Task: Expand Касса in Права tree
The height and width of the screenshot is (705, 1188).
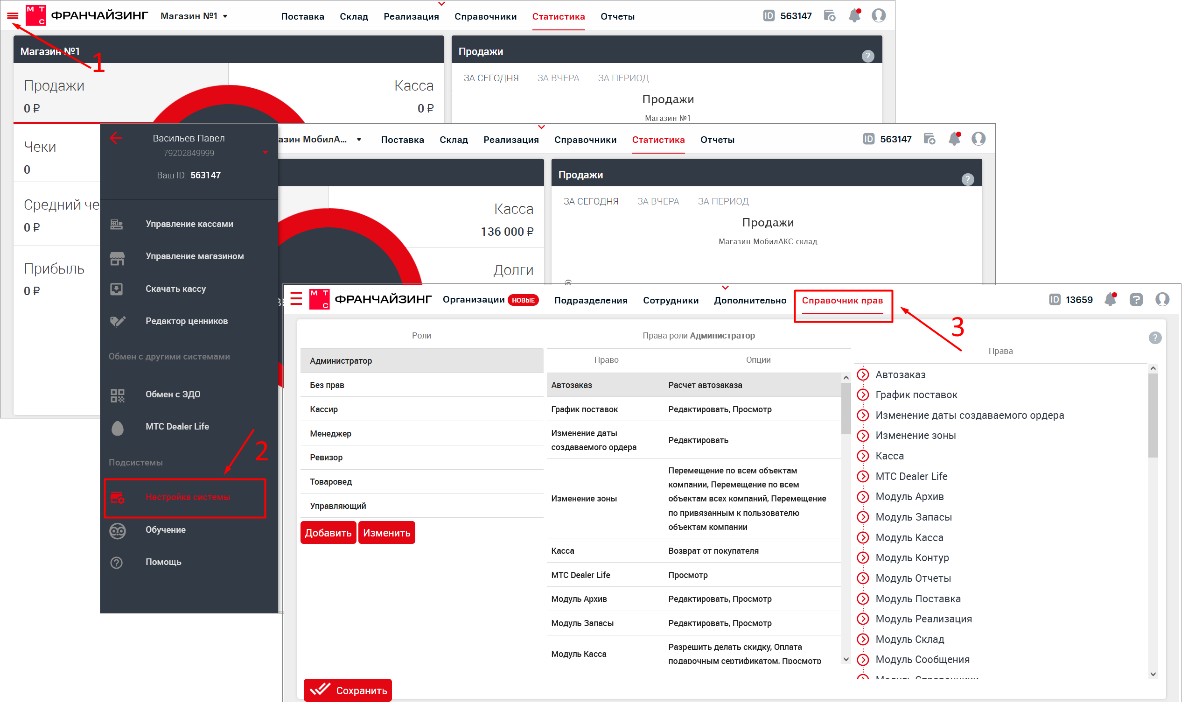Action: 863,457
